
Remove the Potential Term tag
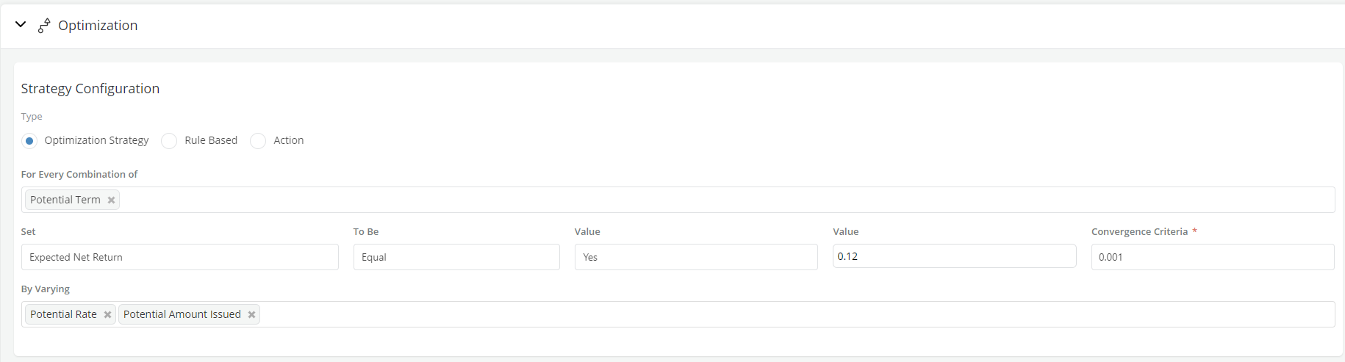pyautogui.click(x=111, y=200)
